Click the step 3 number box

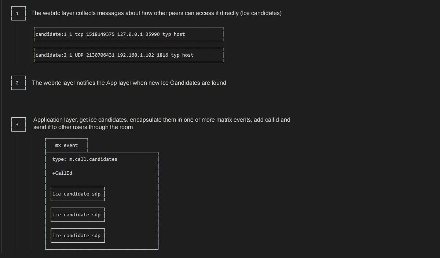pos(18,125)
